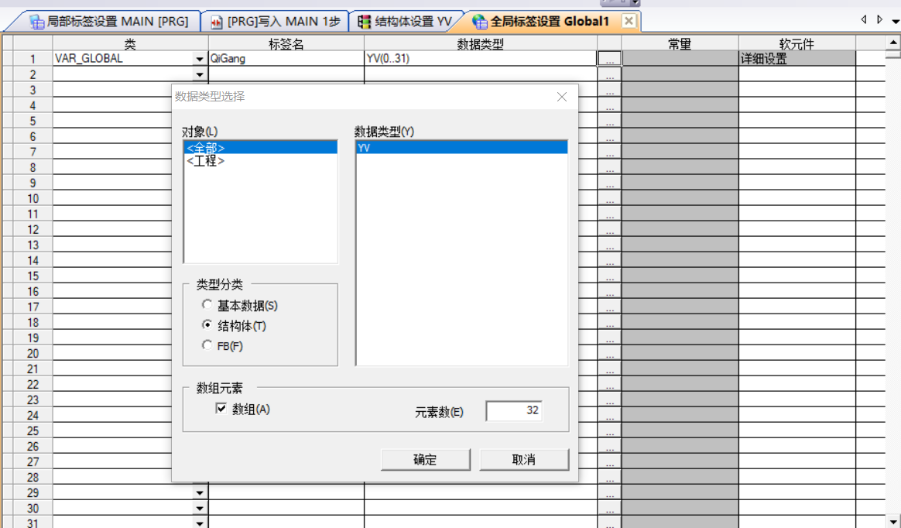Select the 基本数据(S) radio option

(x=207, y=305)
